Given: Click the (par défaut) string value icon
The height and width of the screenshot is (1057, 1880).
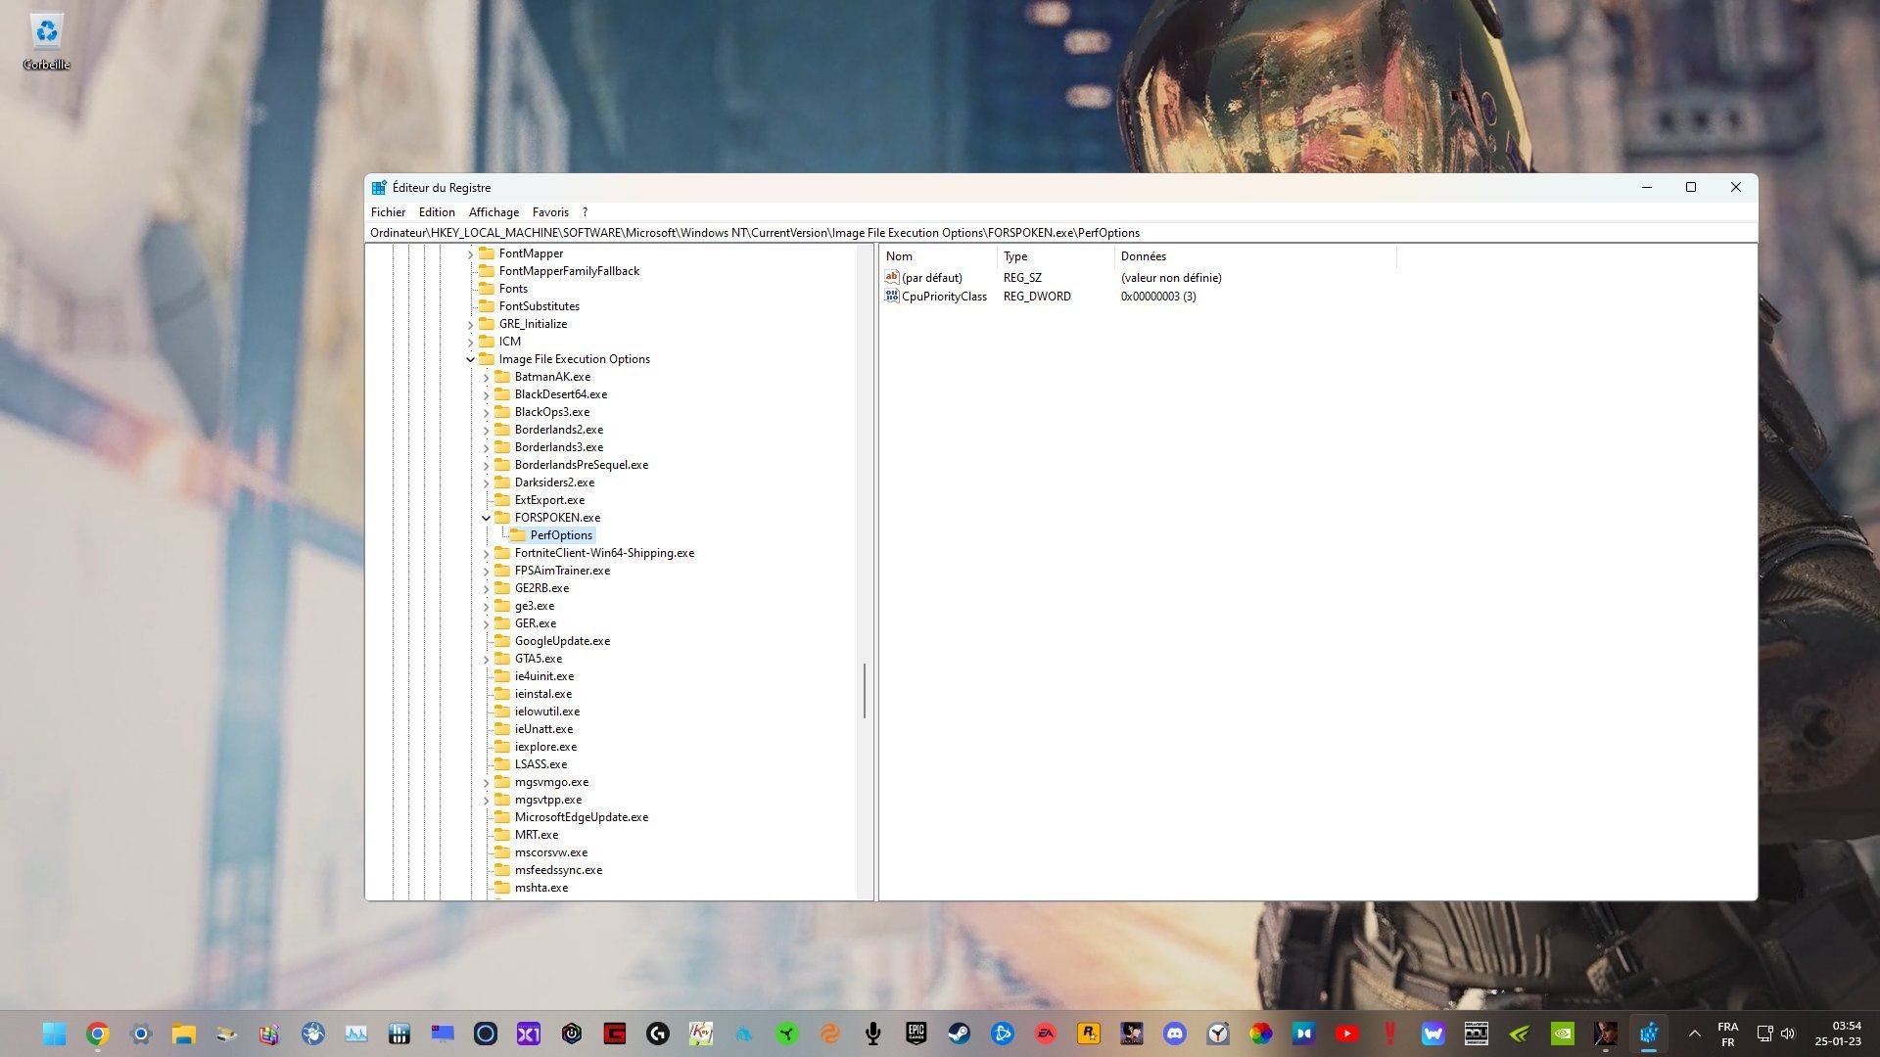Looking at the screenshot, I should point(891,277).
